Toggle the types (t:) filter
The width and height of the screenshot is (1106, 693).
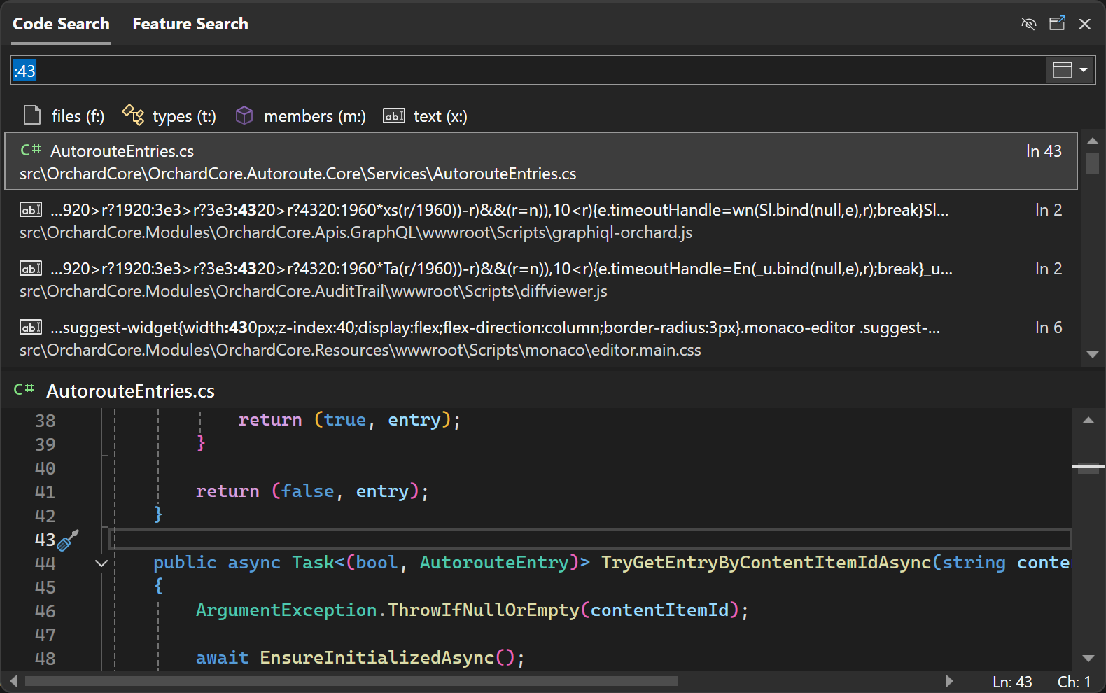click(x=169, y=116)
